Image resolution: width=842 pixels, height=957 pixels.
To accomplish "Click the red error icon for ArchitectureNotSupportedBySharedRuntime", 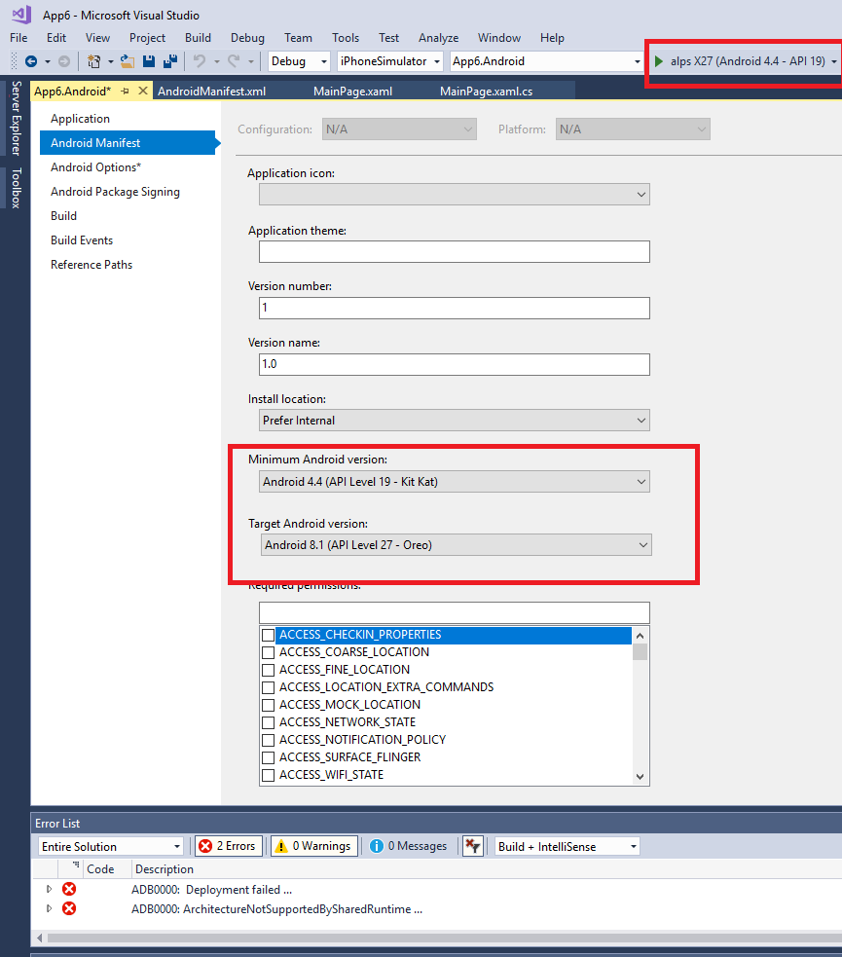I will tap(69, 908).
